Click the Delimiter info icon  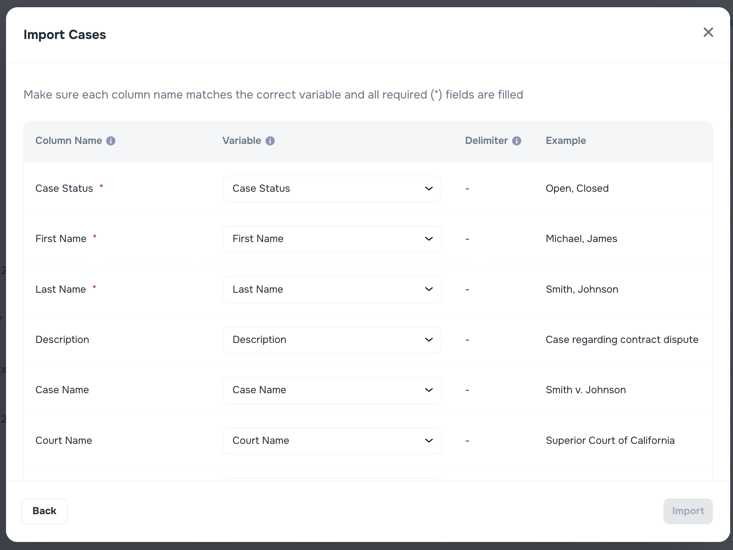[517, 141]
